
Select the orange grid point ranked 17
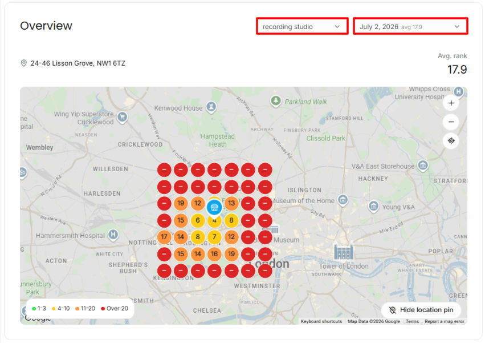coord(164,237)
